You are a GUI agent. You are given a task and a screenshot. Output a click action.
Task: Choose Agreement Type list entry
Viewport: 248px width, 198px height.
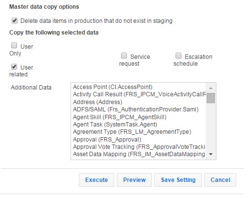coord(139,132)
